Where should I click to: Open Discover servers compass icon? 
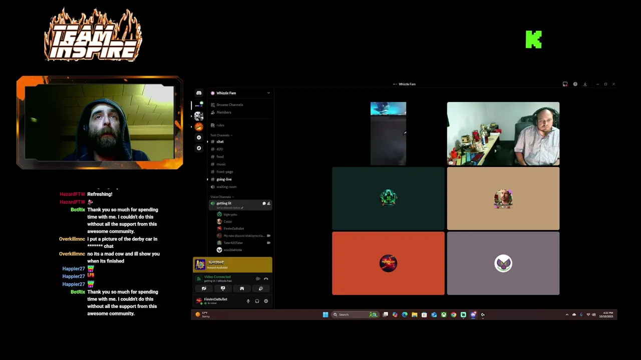199,148
